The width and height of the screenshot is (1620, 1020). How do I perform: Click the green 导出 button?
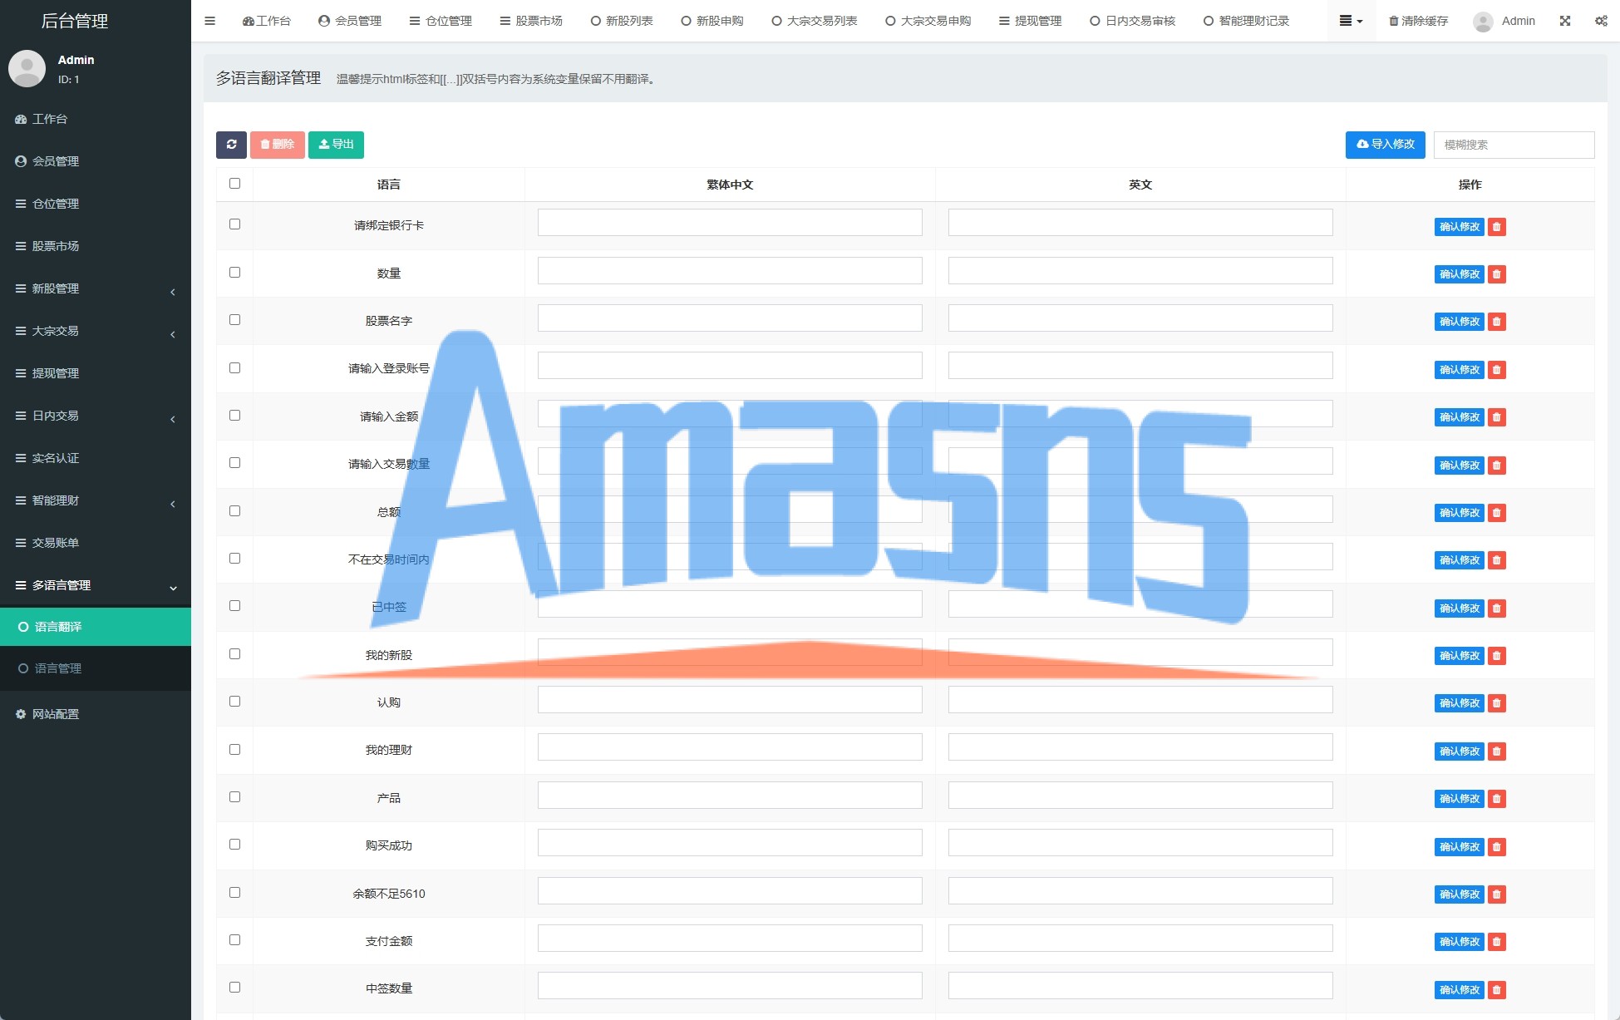pyautogui.click(x=336, y=145)
